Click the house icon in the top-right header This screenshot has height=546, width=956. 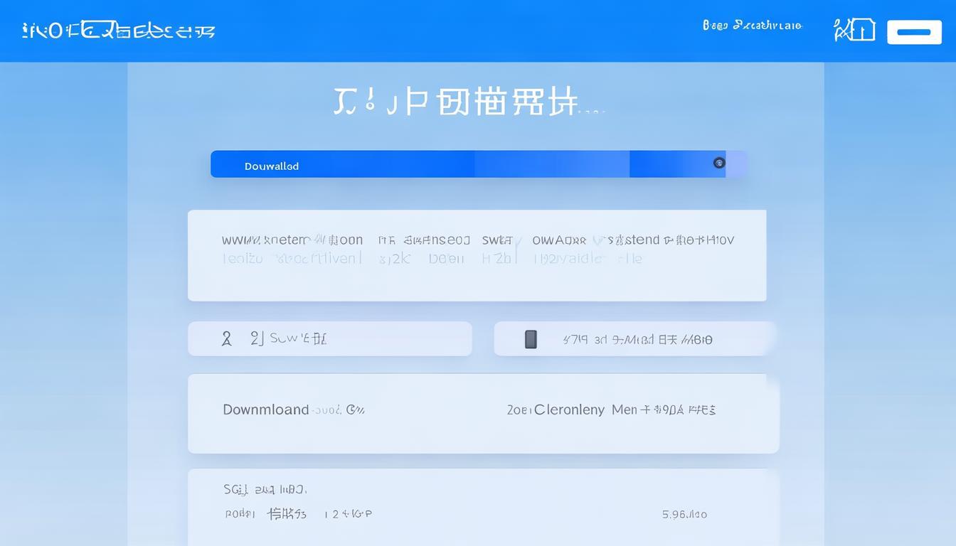point(854,30)
